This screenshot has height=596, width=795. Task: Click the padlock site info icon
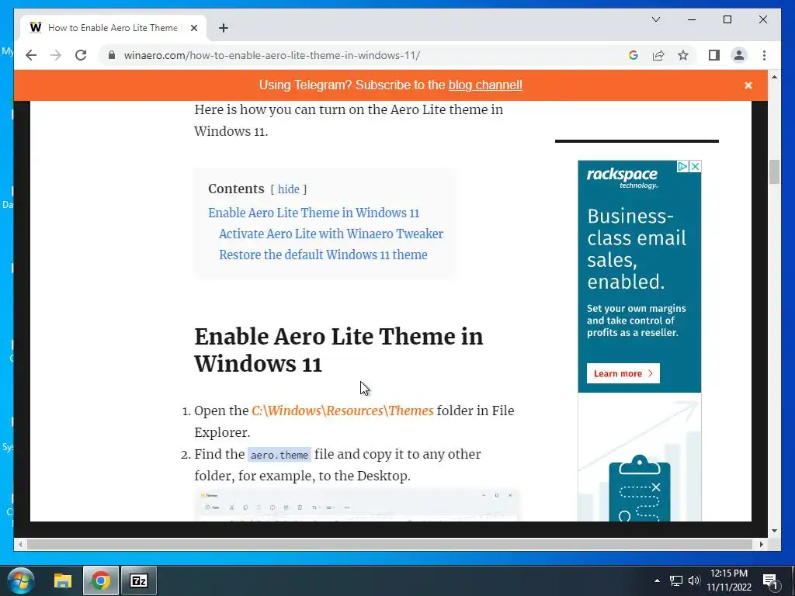point(112,55)
